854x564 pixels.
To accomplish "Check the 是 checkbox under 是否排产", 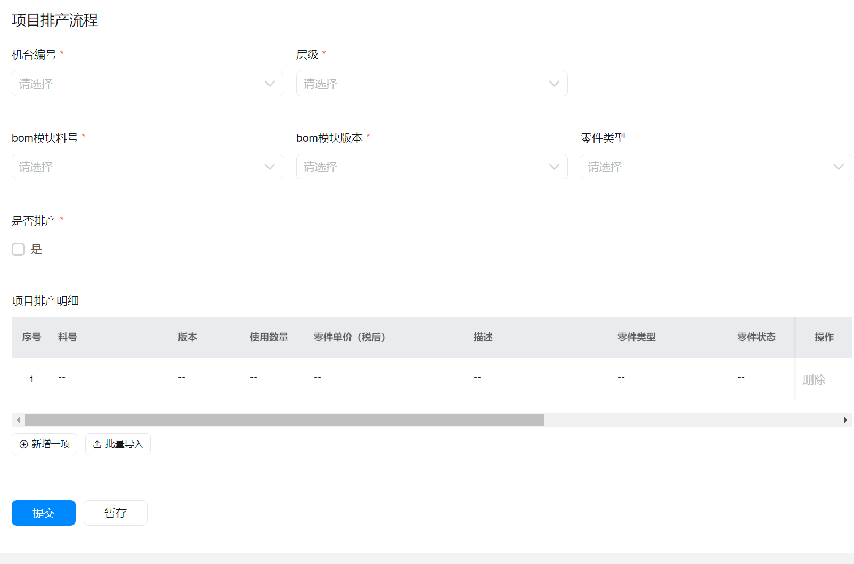I will point(18,249).
